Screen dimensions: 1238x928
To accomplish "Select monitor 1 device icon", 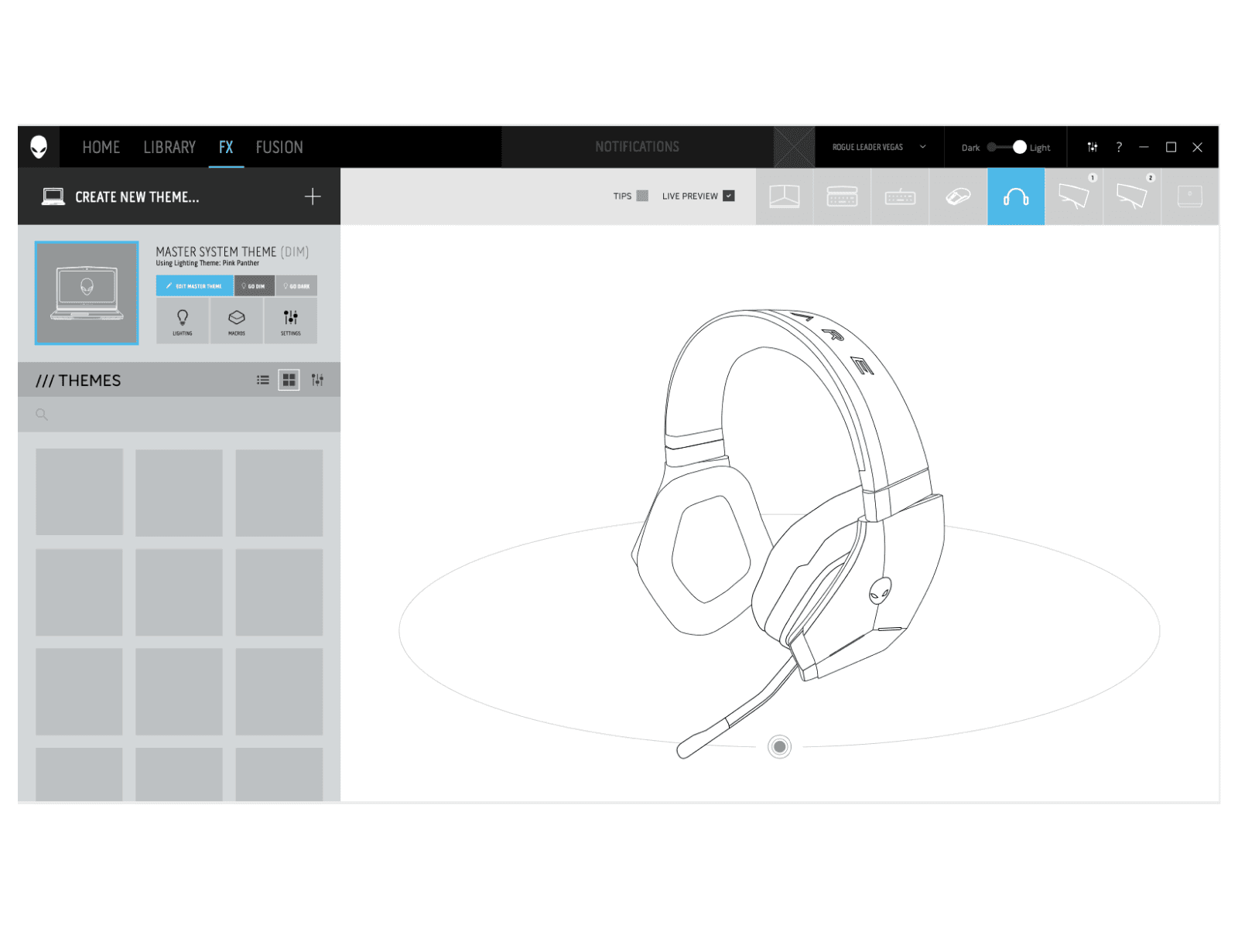I will click(1074, 197).
